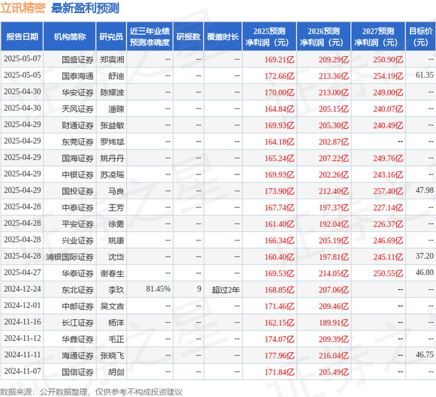Click target price 37.20

coord(424,256)
